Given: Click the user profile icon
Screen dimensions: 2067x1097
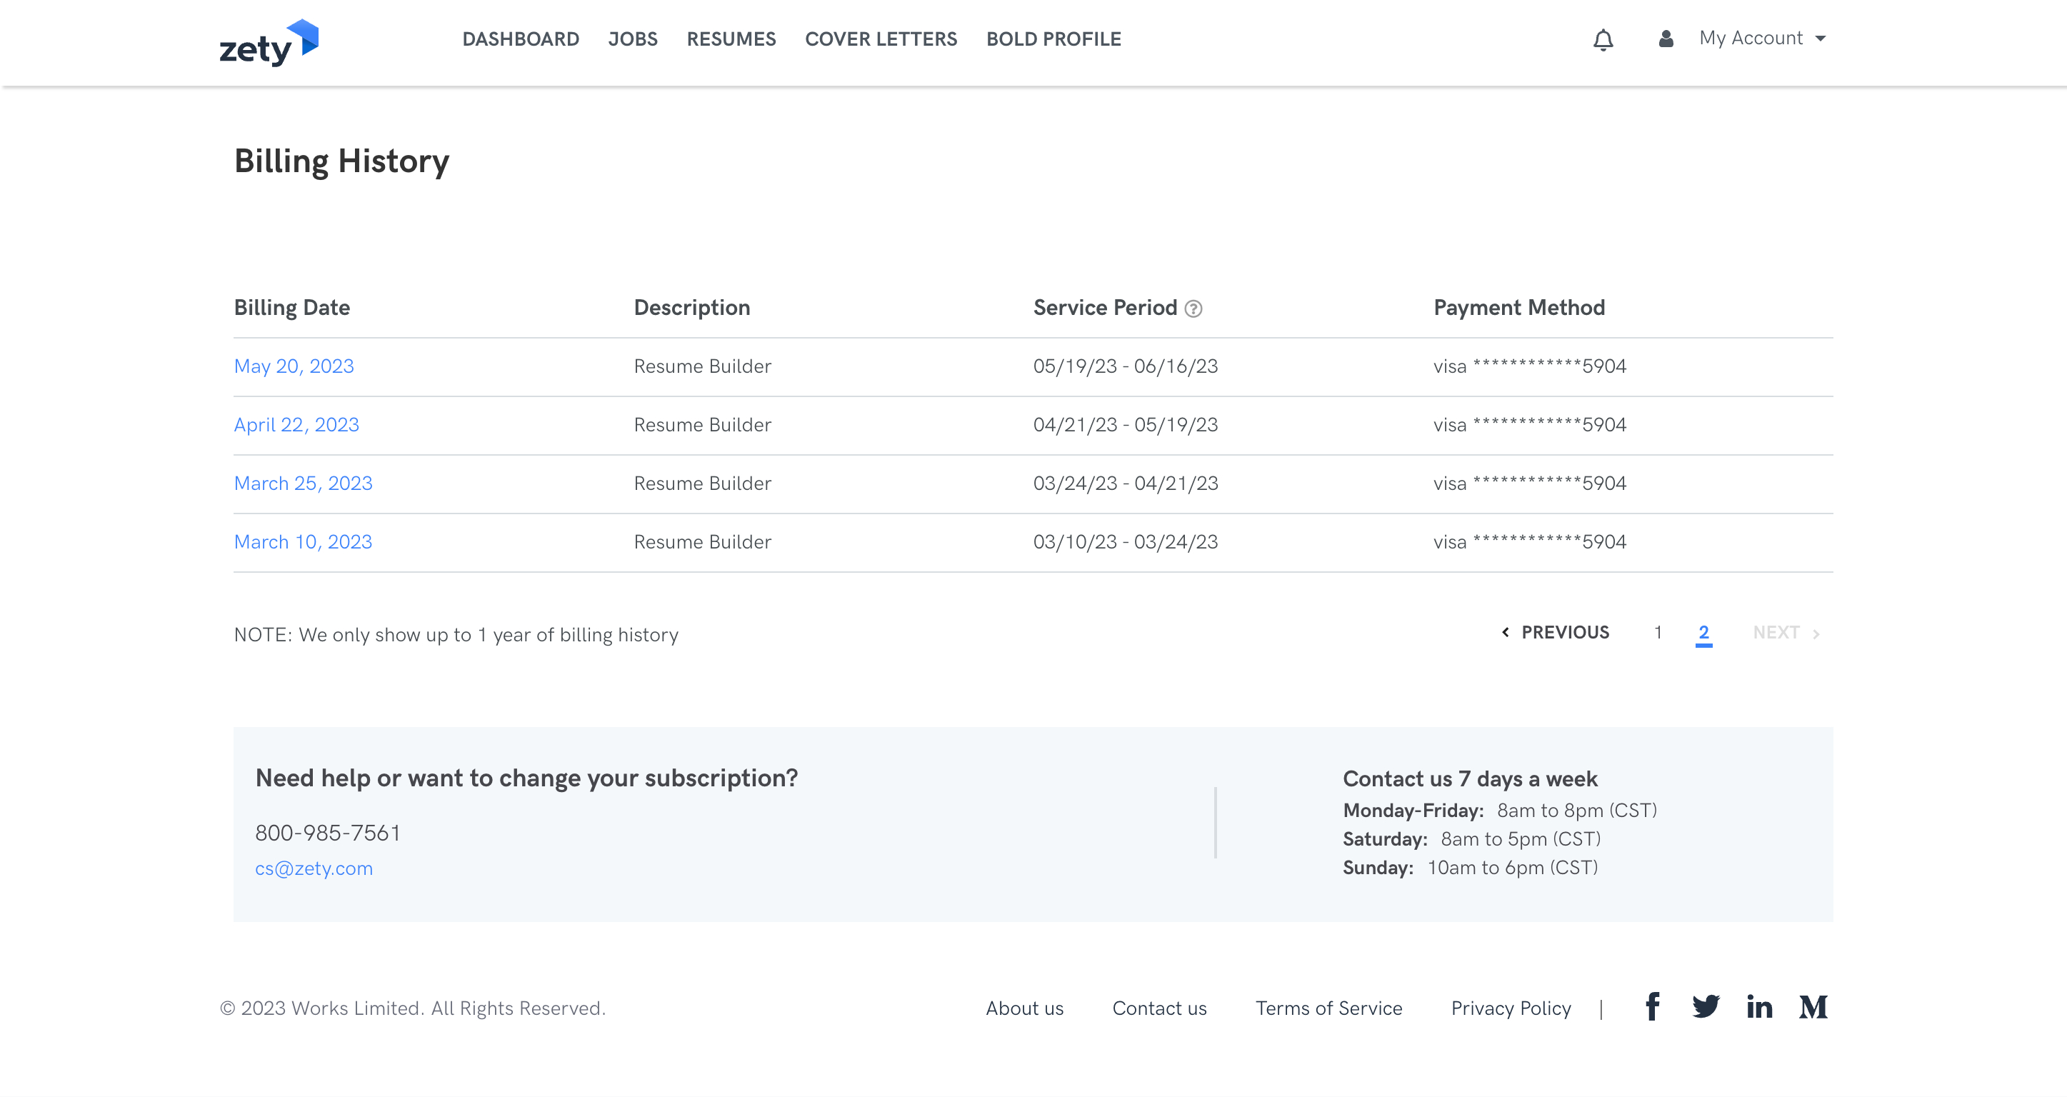Looking at the screenshot, I should (1666, 39).
